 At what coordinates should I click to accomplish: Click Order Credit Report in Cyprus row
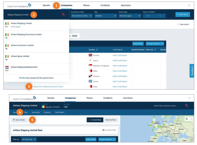120,60
